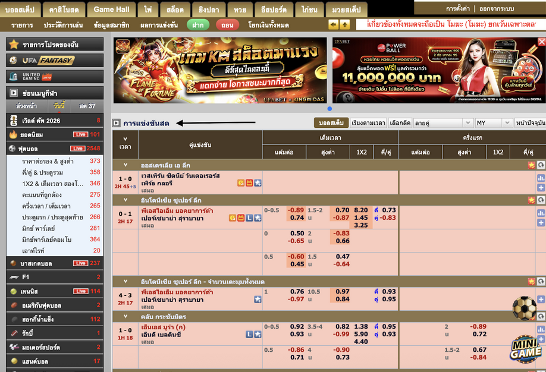Switch to the อีสปอร์ต tab
Viewport: 546px width, 372px height.
(x=274, y=10)
